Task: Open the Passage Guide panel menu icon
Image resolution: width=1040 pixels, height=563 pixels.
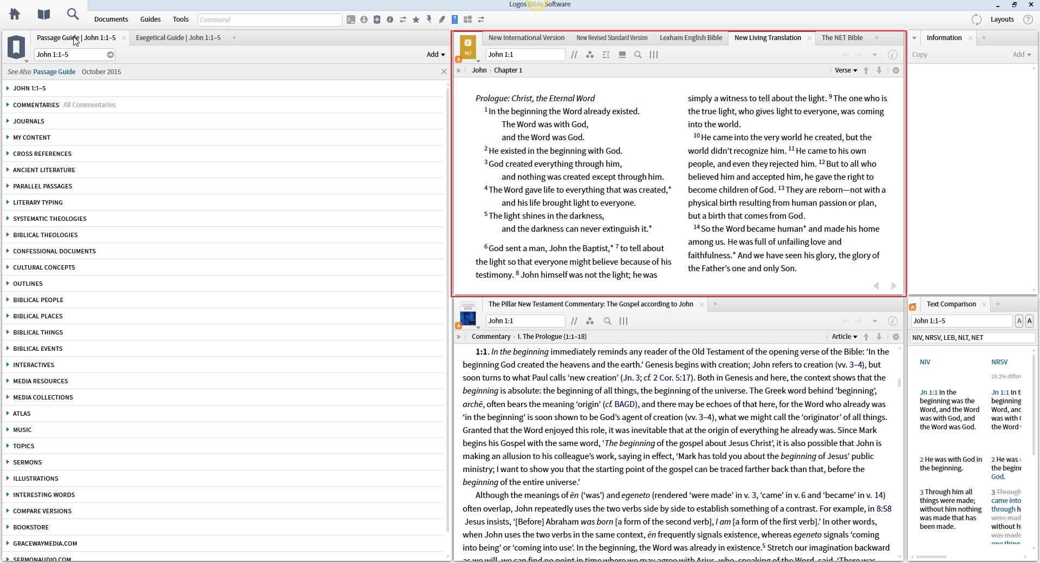Action: pos(16,48)
